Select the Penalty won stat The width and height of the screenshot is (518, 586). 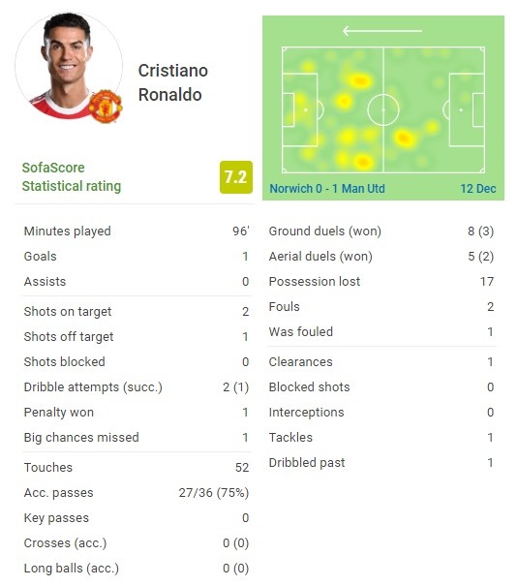137,413
